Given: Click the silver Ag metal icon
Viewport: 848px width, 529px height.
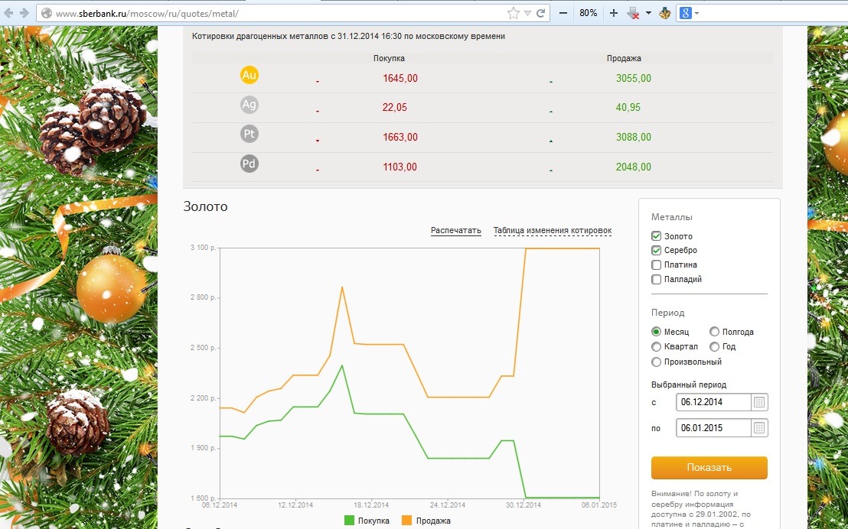Looking at the screenshot, I should click(x=250, y=105).
